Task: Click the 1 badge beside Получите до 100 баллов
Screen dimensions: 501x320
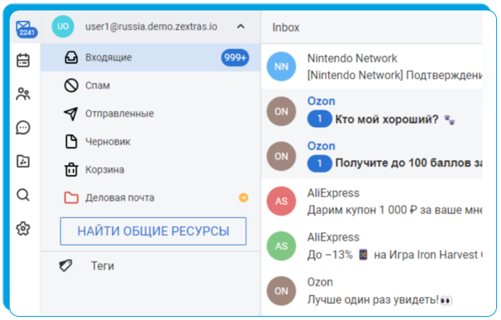Action: [x=319, y=163]
